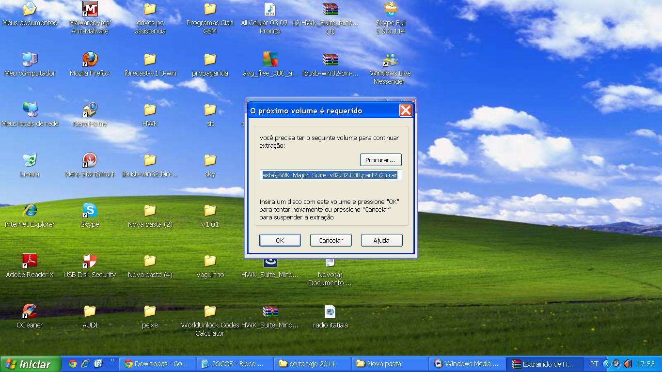662x372 pixels.
Task: Select the avg_free_x86 installer icon
Action: (270, 64)
